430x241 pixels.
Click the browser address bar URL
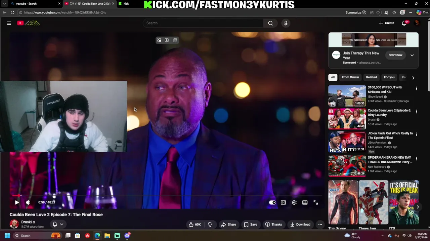65,12
